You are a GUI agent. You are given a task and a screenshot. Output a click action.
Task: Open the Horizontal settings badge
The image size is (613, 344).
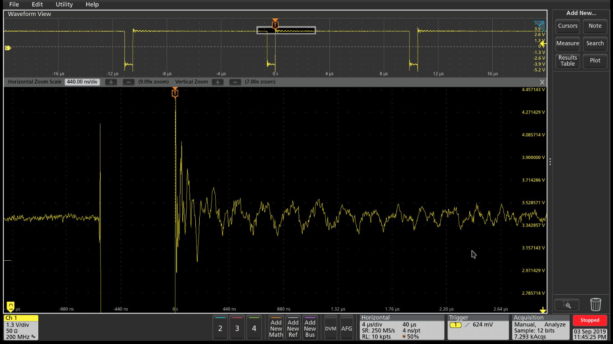(402, 327)
